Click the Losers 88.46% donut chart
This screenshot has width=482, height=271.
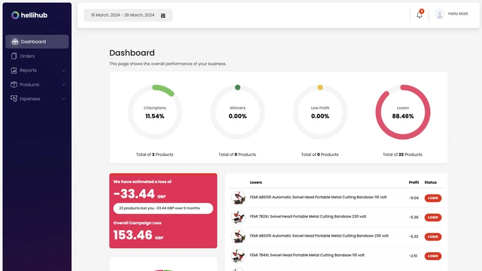tap(402, 112)
